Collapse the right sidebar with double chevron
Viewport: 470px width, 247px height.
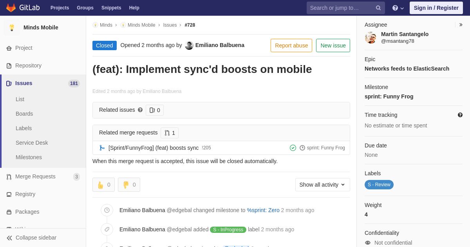pos(461,25)
